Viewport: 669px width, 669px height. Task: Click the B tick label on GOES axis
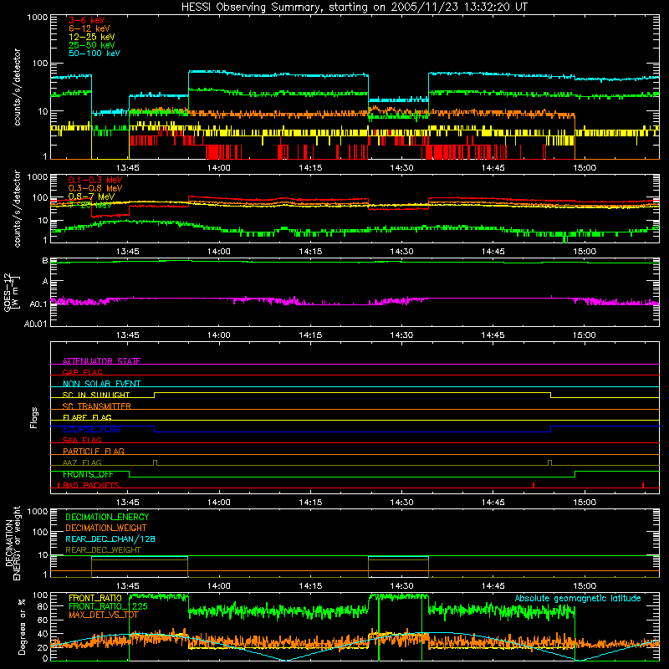[45, 261]
